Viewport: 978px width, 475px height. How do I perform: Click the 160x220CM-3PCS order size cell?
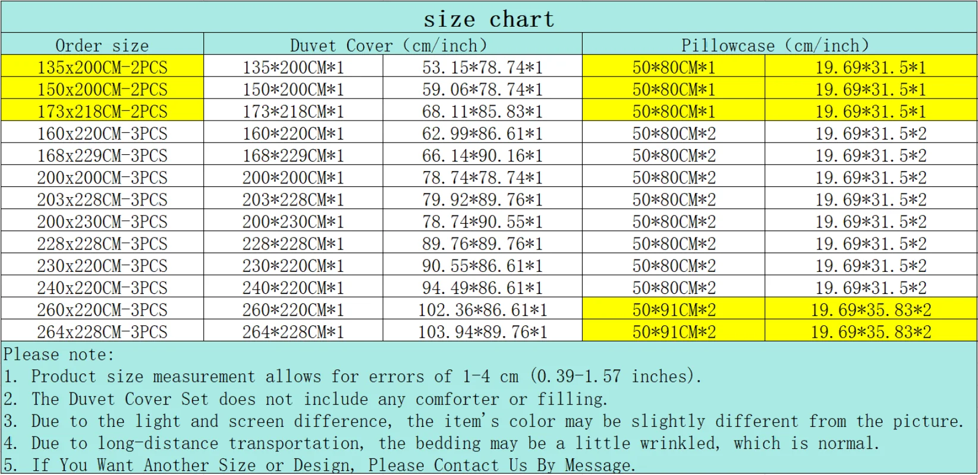[102, 132]
